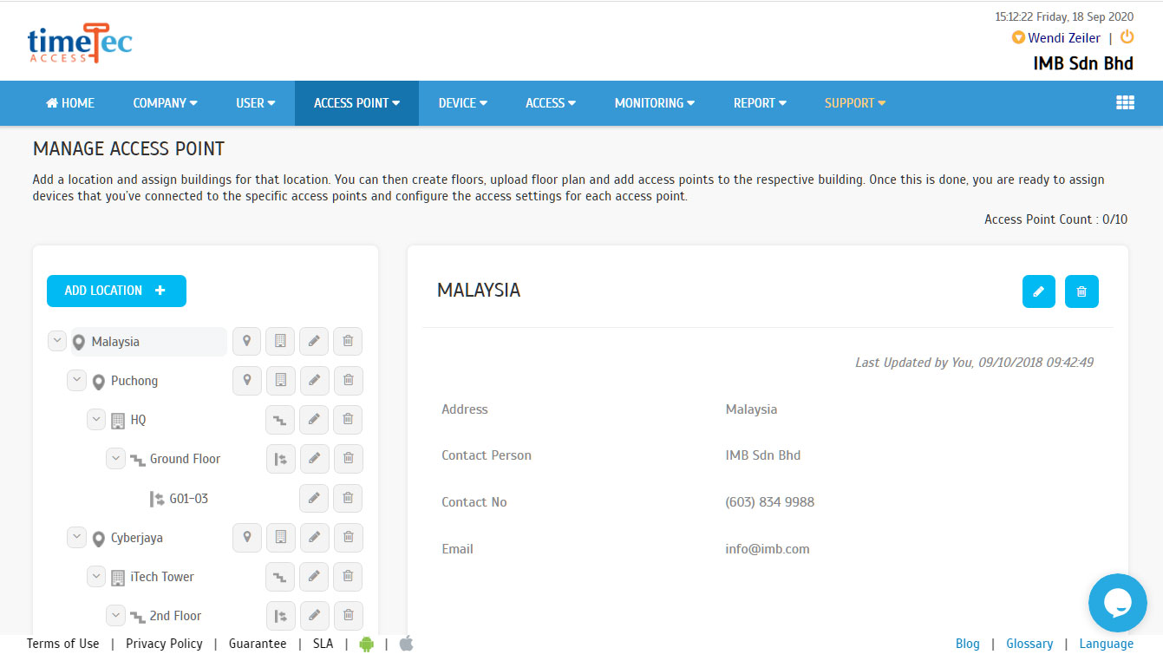Open the COMPANY menu
1163x661 pixels.
165,103
